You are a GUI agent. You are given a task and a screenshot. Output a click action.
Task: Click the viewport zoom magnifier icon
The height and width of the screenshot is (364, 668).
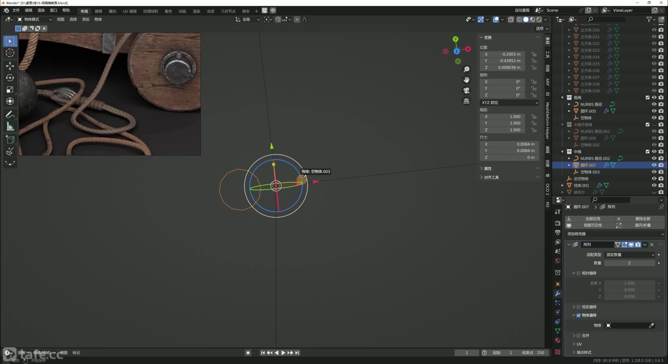click(x=466, y=69)
